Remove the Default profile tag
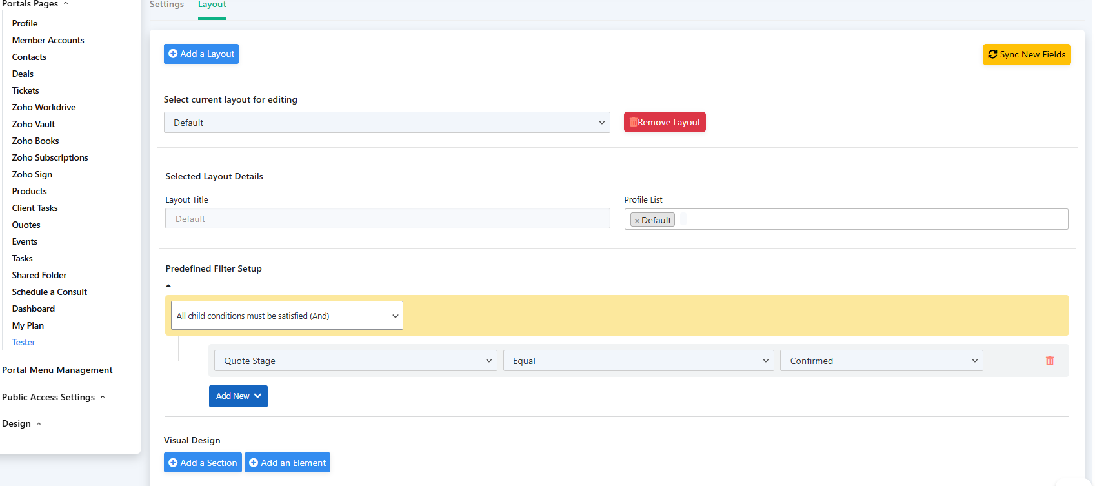The image size is (1095, 486). coord(637,221)
